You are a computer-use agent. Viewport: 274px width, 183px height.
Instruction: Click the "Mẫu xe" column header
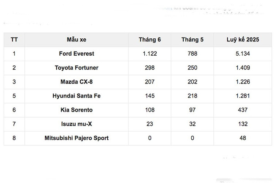[x=76, y=40]
